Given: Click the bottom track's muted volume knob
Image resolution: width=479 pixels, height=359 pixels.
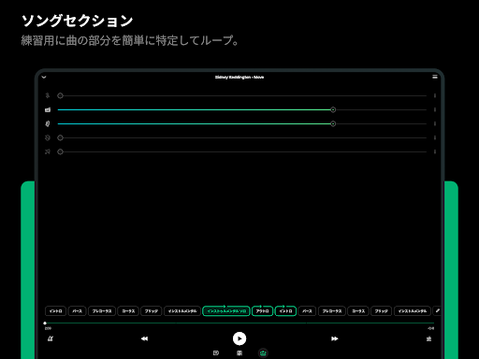Looking at the screenshot, I should pos(60,151).
